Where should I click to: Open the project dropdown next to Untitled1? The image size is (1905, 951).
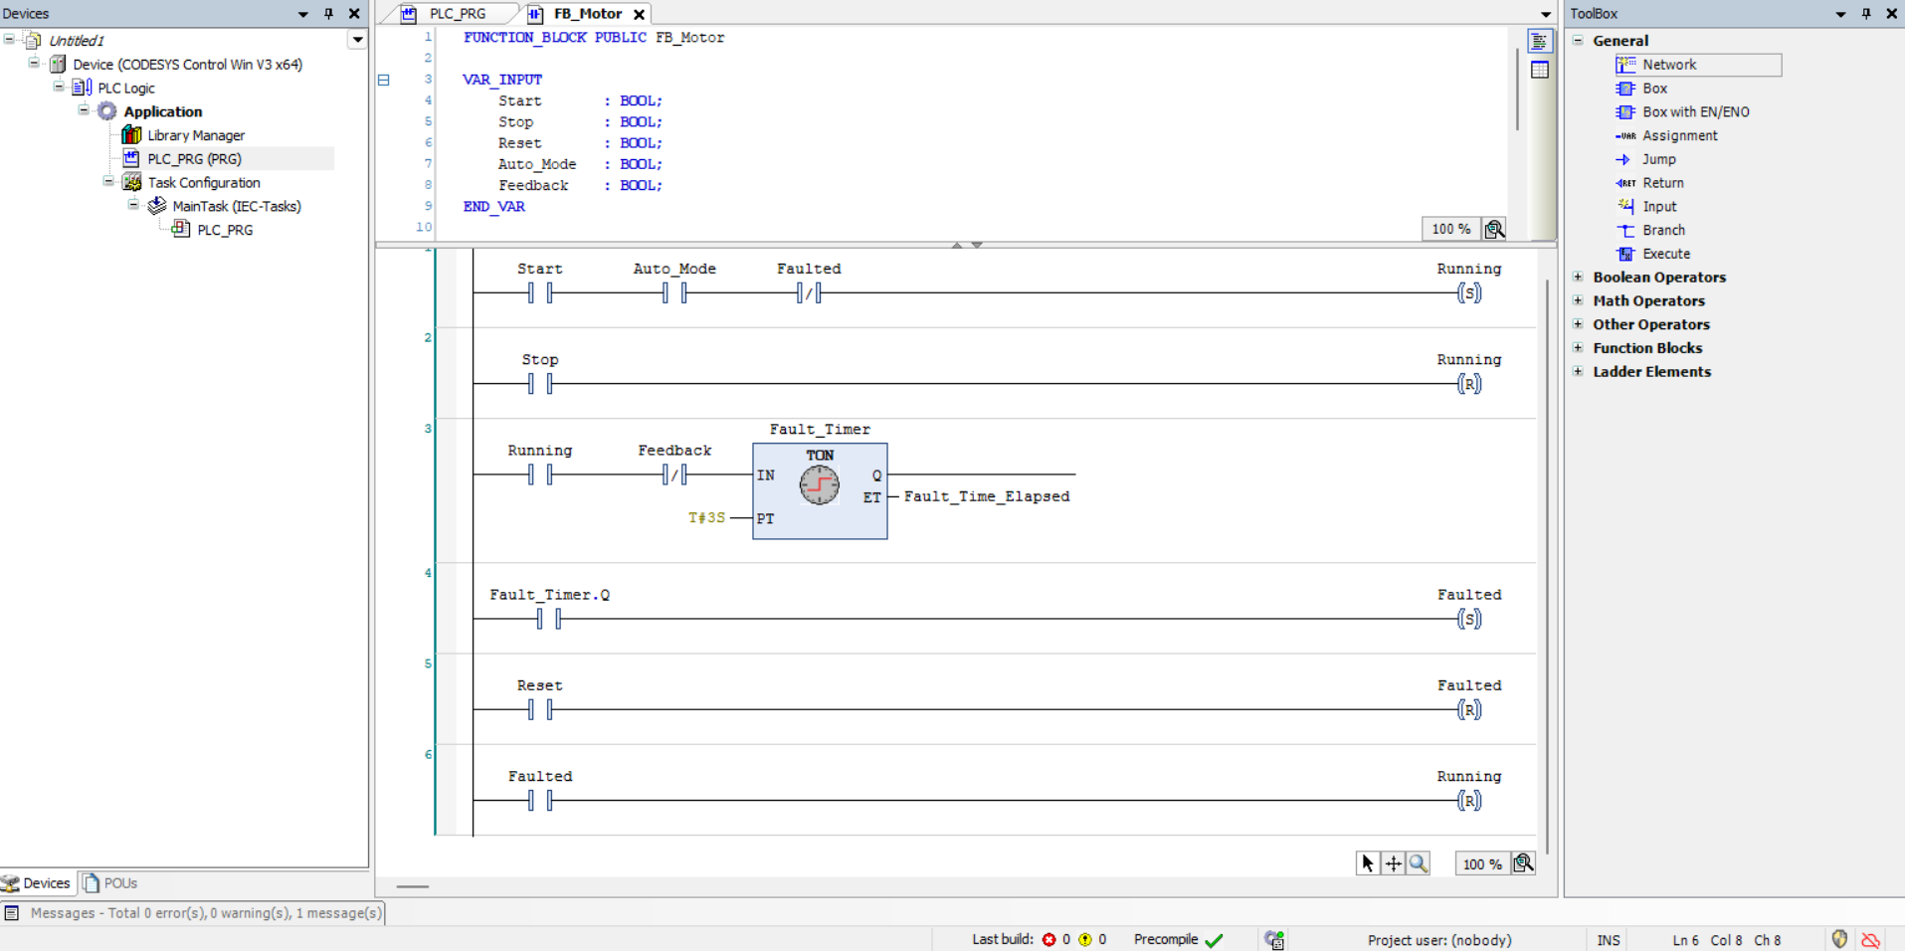pyautogui.click(x=357, y=40)
